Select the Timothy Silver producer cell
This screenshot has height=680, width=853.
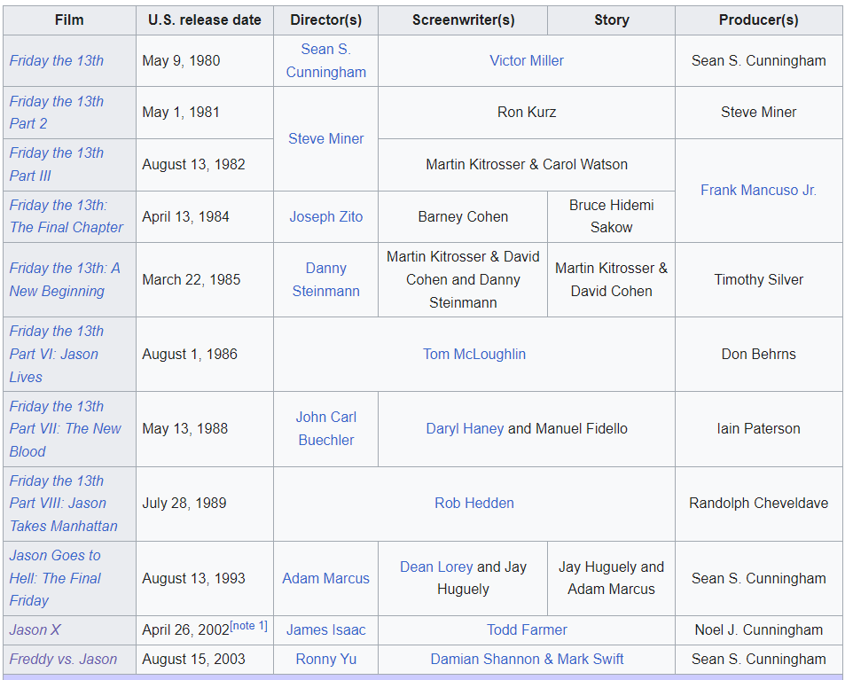(759, 279)
